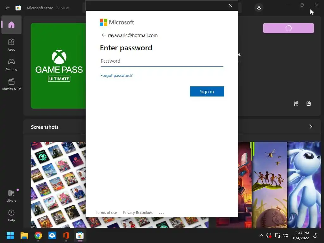Open the volume speaker tray icon
Image resolution: width=324 pixels, height=243 pixels.
tap(285, 235)
